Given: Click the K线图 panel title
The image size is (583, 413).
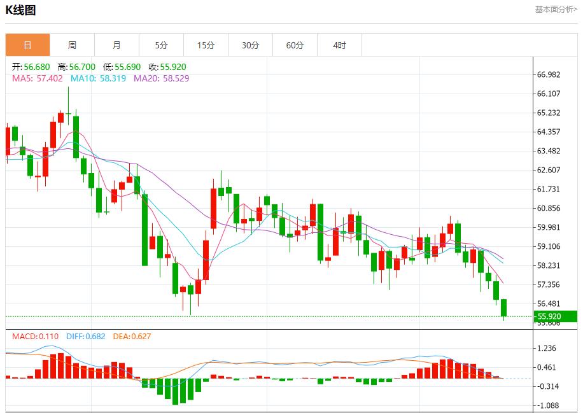Looking at the screenshot, I should tap(20, 10).
